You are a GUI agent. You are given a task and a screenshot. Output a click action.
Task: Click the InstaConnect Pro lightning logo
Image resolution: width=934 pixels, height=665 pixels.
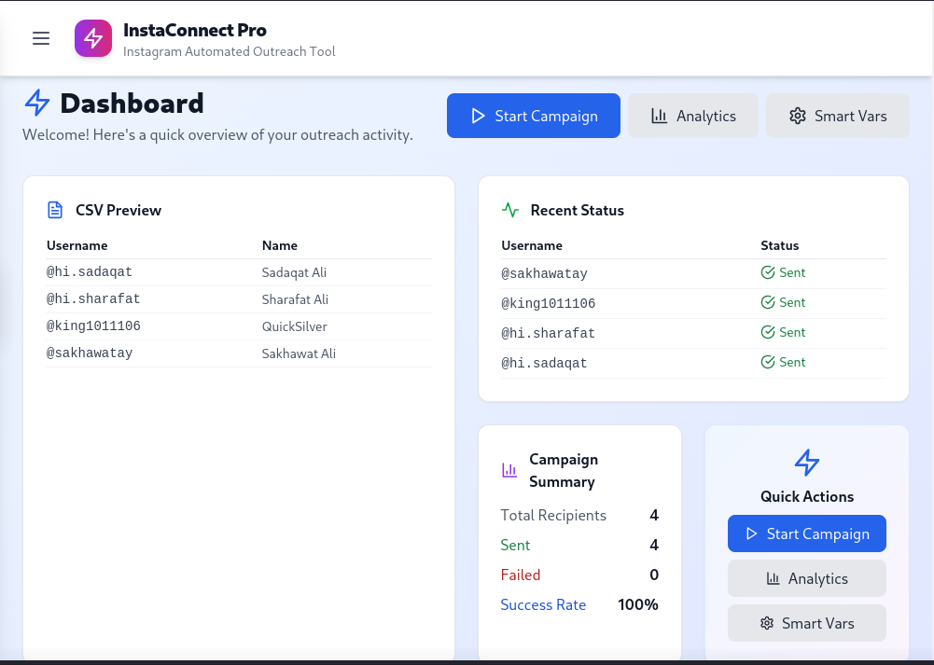[x=93, y=38]
